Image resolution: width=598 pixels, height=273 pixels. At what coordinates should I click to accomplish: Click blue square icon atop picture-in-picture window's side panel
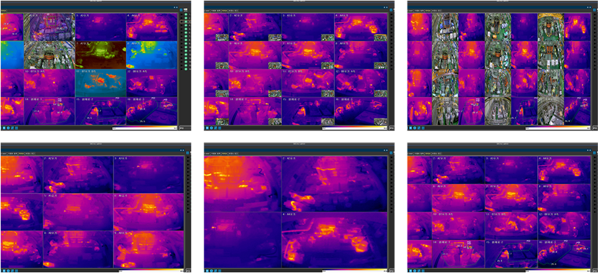(392, 10)
